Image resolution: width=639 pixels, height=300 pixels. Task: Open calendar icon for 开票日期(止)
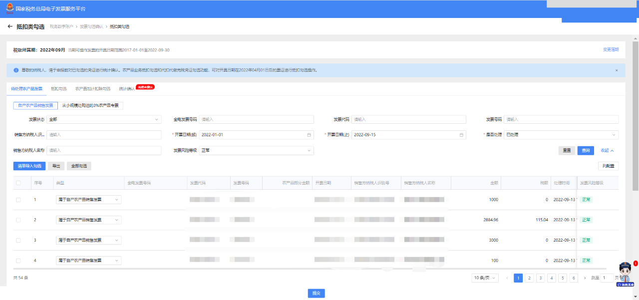[x=463, y=135]
